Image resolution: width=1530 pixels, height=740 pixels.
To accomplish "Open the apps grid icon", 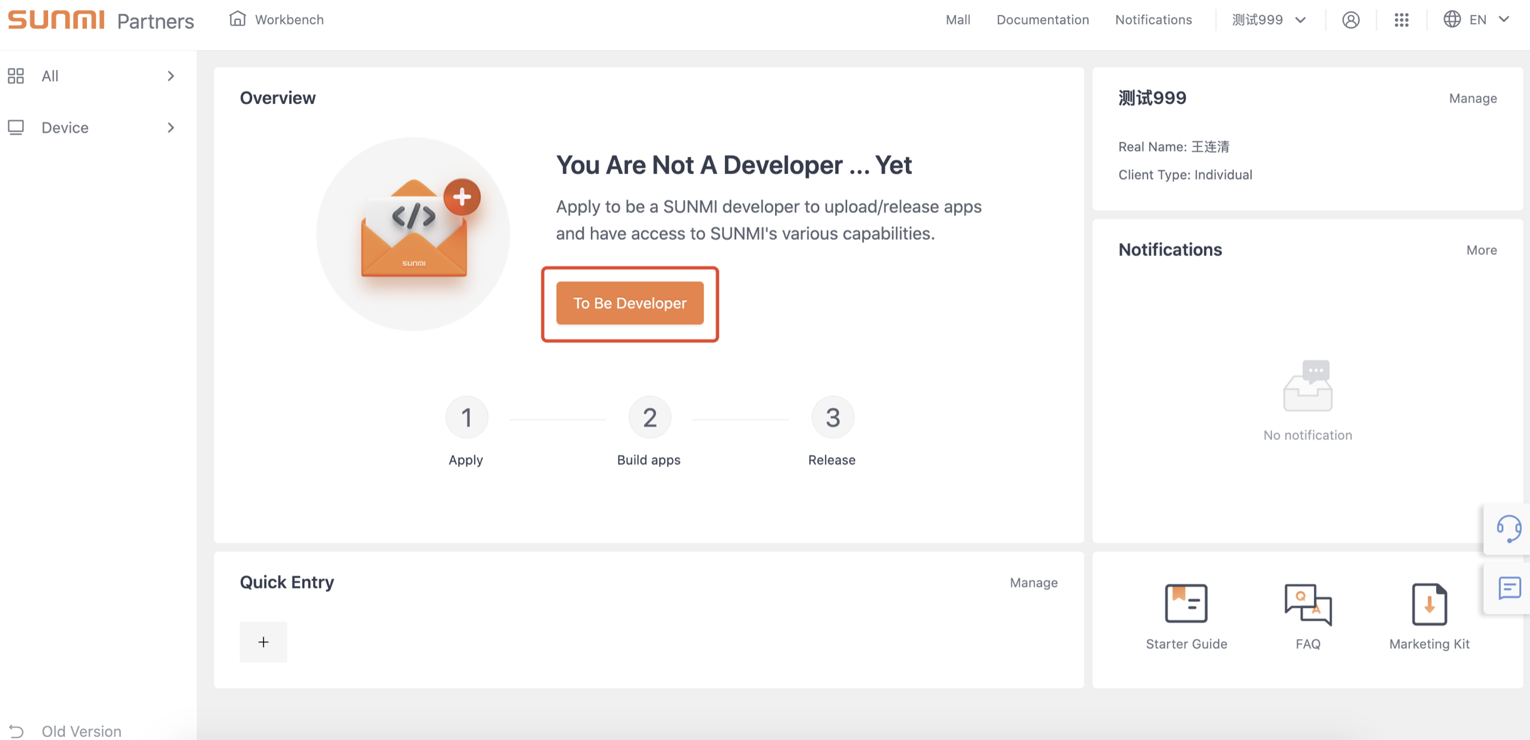I will [x=1401, y=20].
